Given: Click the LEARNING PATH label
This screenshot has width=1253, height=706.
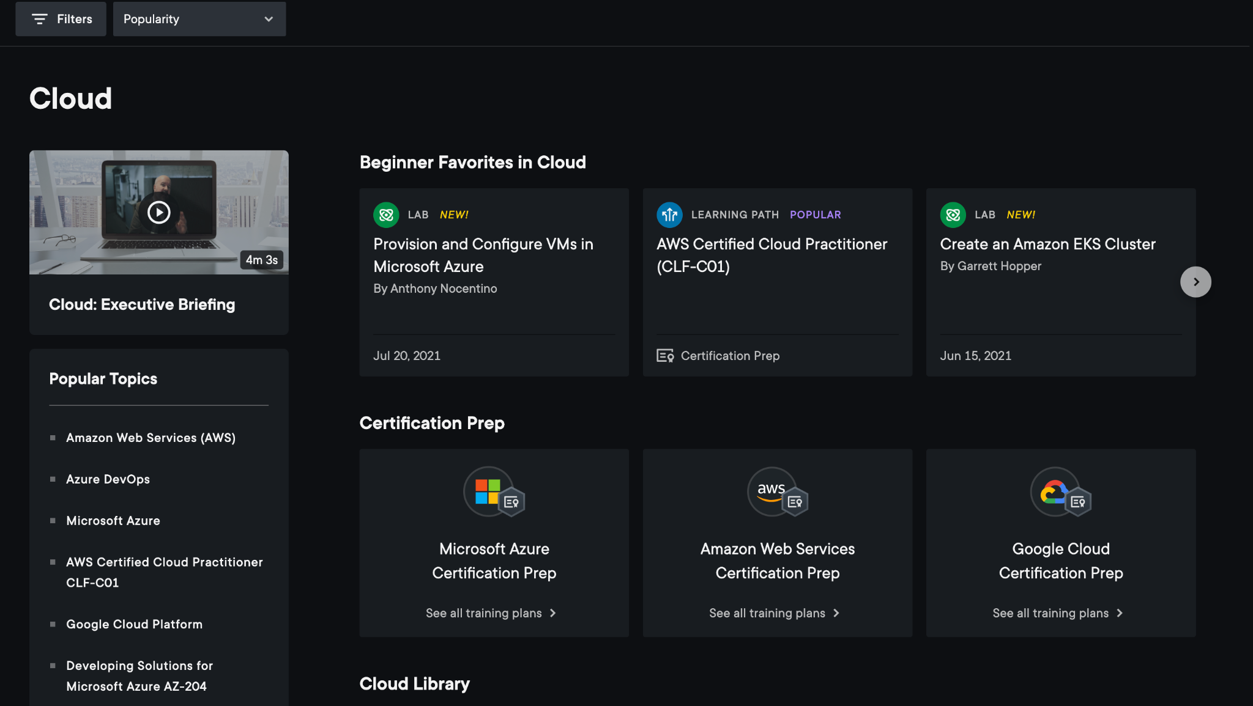Looking at the screenshot, I should tap(735, 215).
